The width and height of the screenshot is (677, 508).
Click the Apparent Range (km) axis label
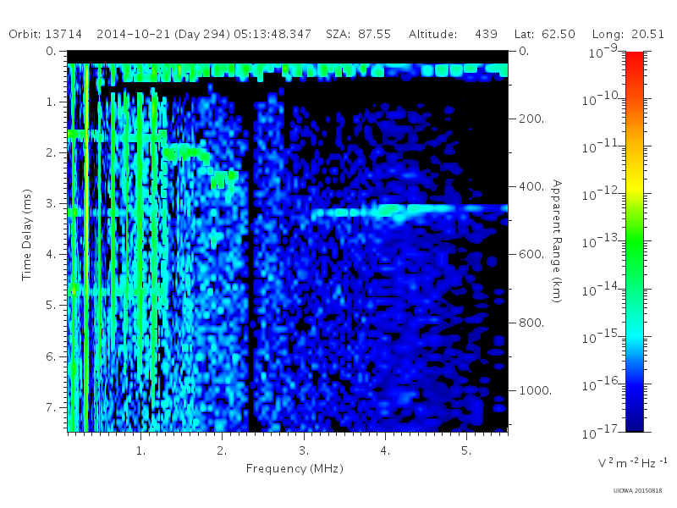pyautogui.click(x=557, y=241)
